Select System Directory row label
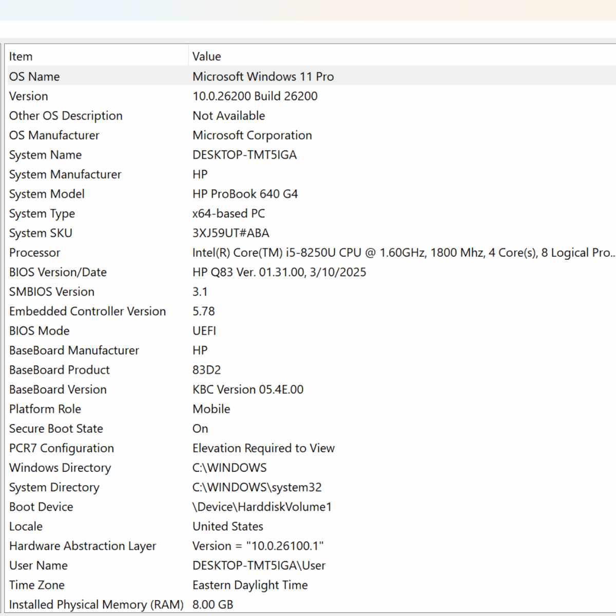The height and width of the screenshot is (616, 616). click(54, 487)
